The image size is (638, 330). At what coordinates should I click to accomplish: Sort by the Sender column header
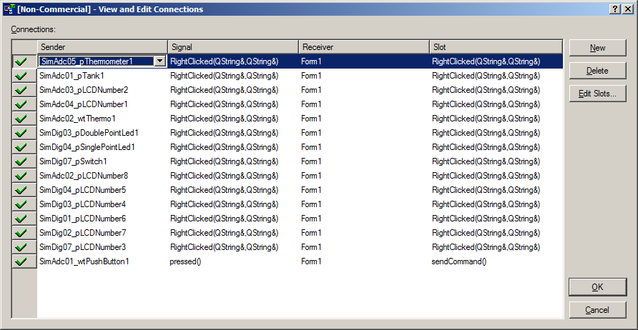(x=102, y=47)
